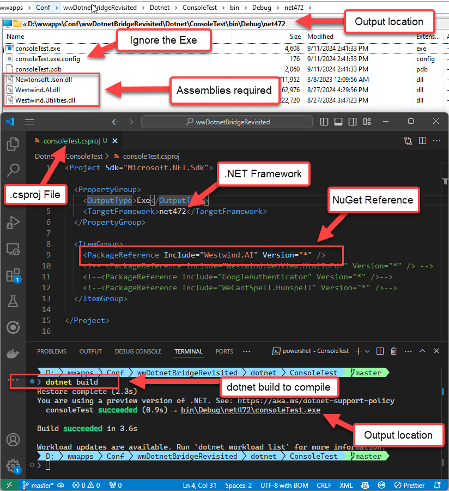Click the master branch status bar button
Screen dimensions: 449x491
pyautogui.click(x=37, y=485)
